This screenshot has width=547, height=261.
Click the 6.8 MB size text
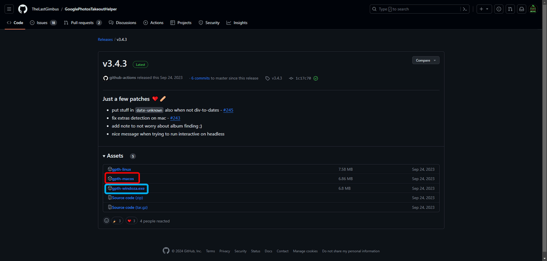coord(345,188)
